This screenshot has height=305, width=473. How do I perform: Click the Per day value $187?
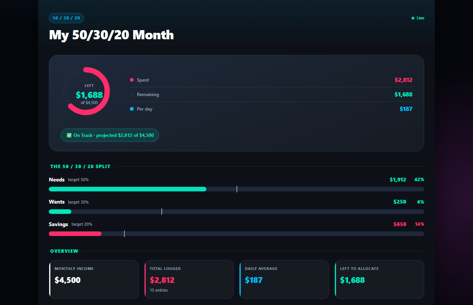pos(406,109)
